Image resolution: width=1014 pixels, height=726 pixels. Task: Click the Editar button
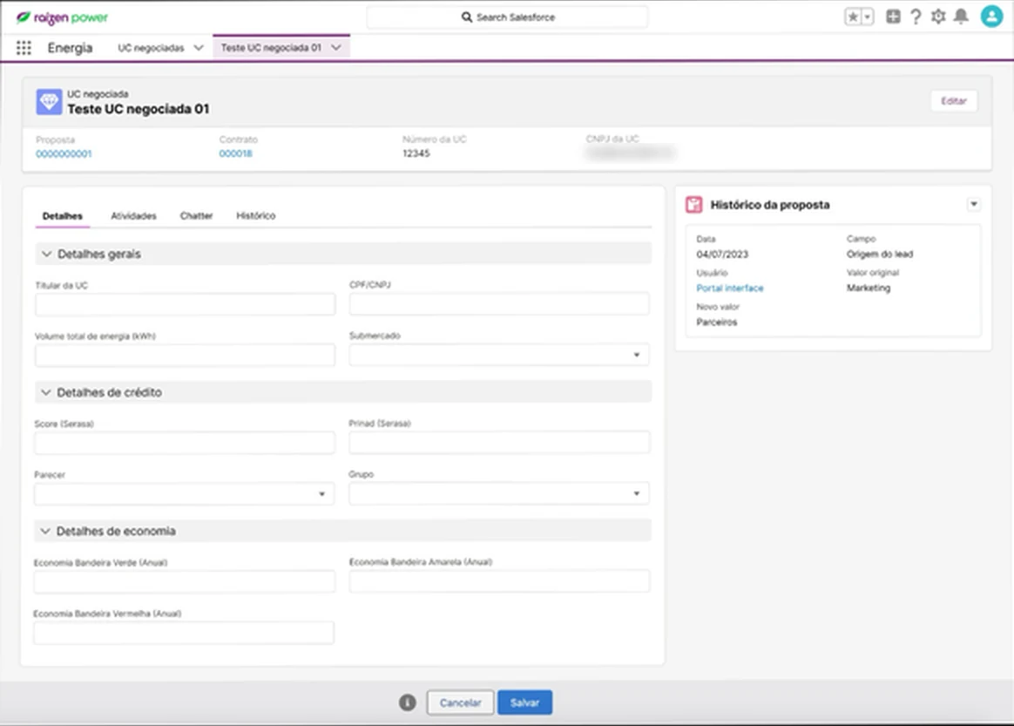[x=954, y=101]
